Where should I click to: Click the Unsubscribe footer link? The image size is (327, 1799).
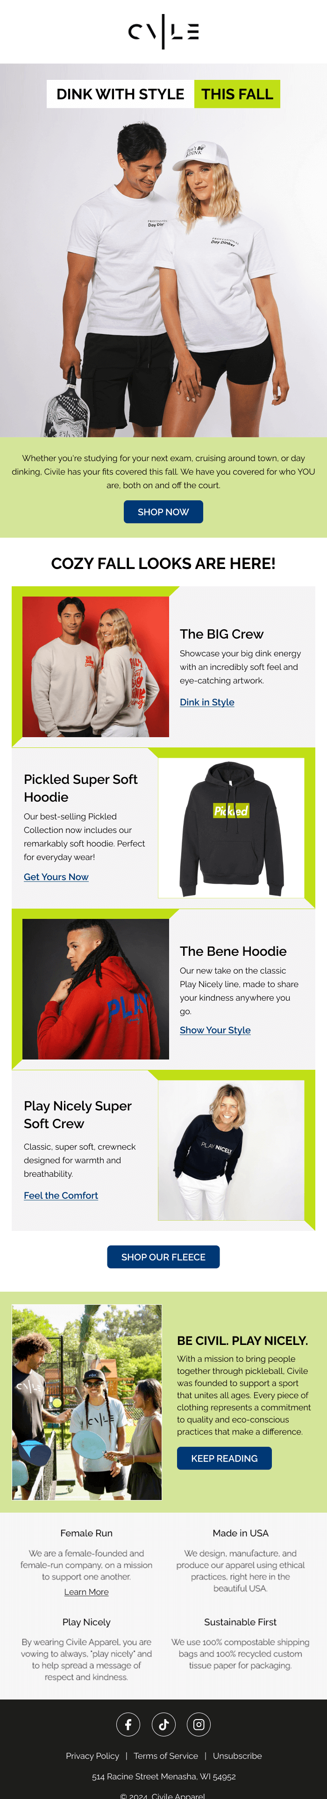click(238, 1755)
